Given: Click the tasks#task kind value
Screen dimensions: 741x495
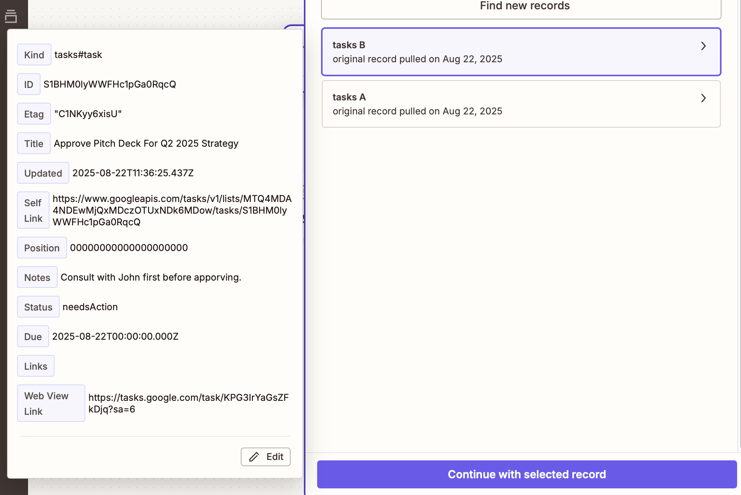Looking at the screenshot, I should click(78, 55).
